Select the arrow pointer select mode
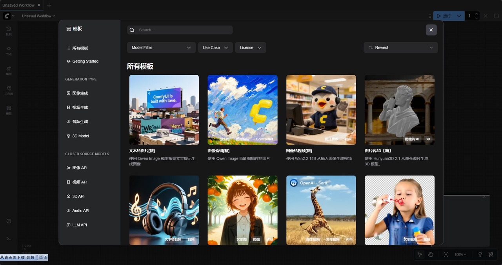The height and width of the screenshot is (265, 502). [420, 254]
